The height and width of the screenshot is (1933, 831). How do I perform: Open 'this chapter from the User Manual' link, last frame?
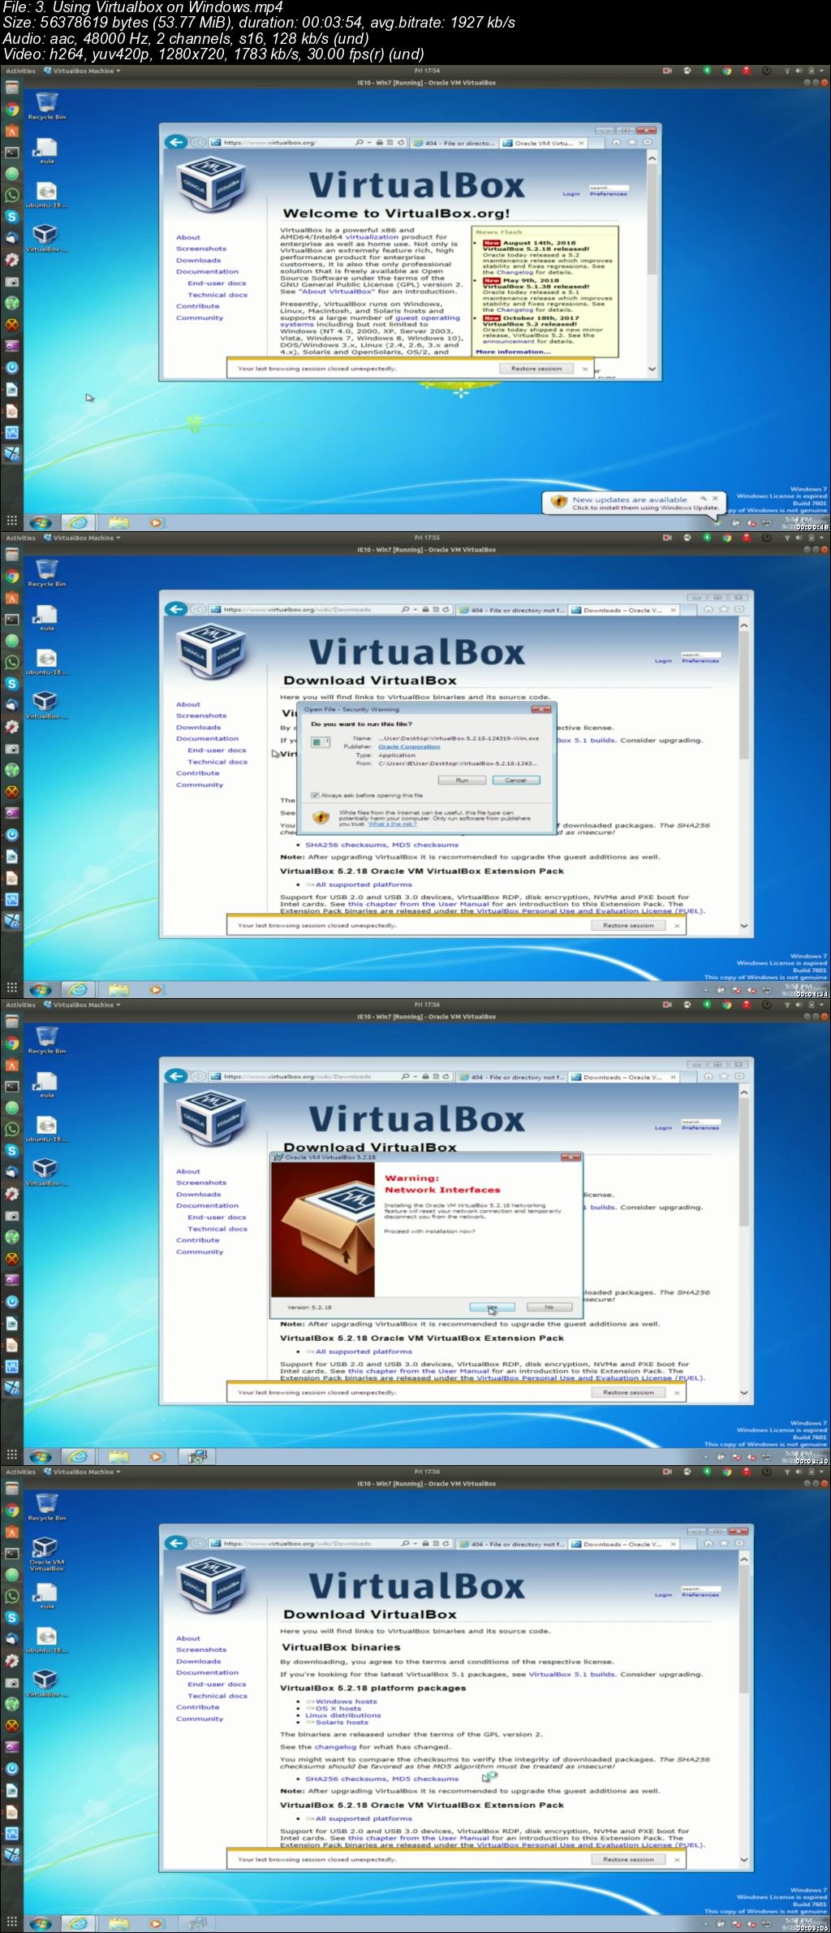pos(419,1838)
